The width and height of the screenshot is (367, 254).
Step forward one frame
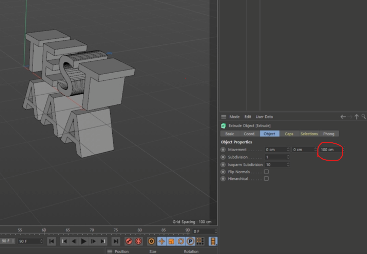pyautogui.click(x=93, y=241)
